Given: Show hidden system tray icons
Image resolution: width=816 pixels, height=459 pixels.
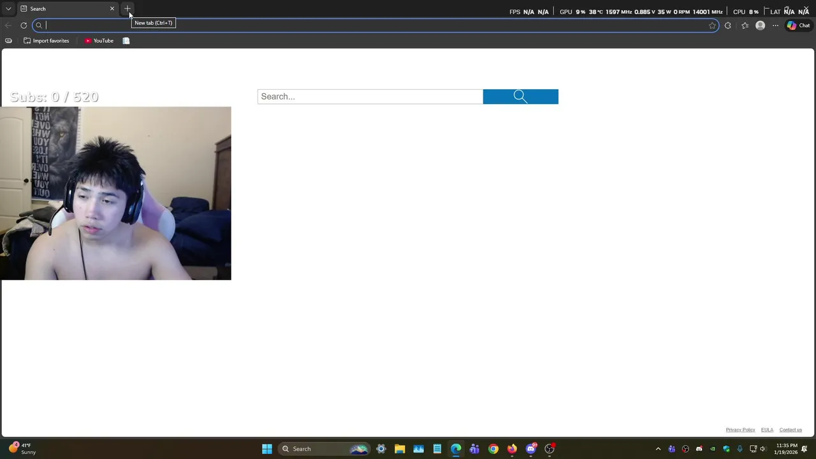Looking at the screenshot, I should [x=659, y=449].
